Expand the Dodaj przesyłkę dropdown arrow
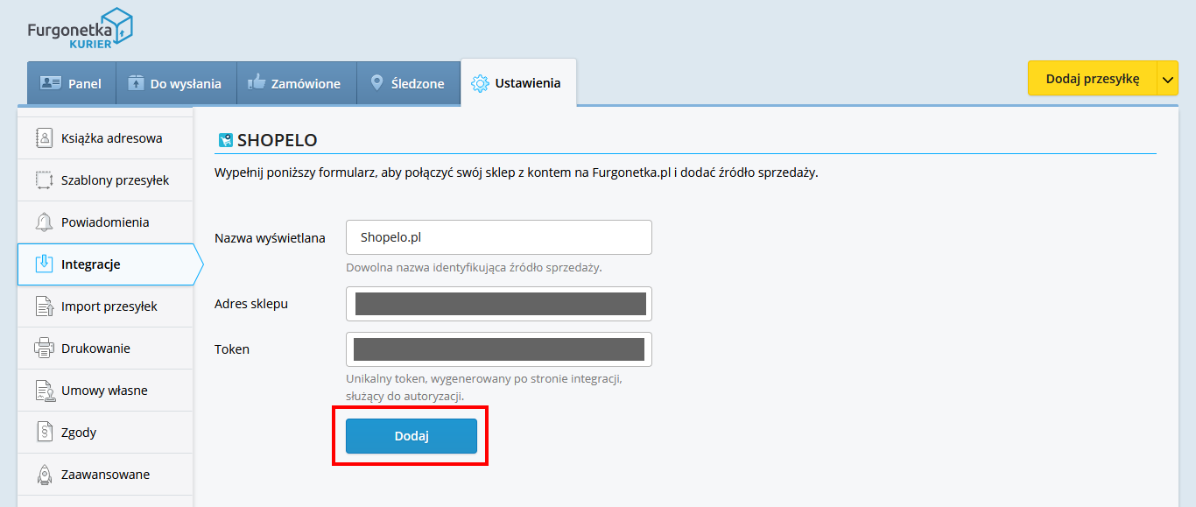 pyautogui.click(x=1168, y=79)
